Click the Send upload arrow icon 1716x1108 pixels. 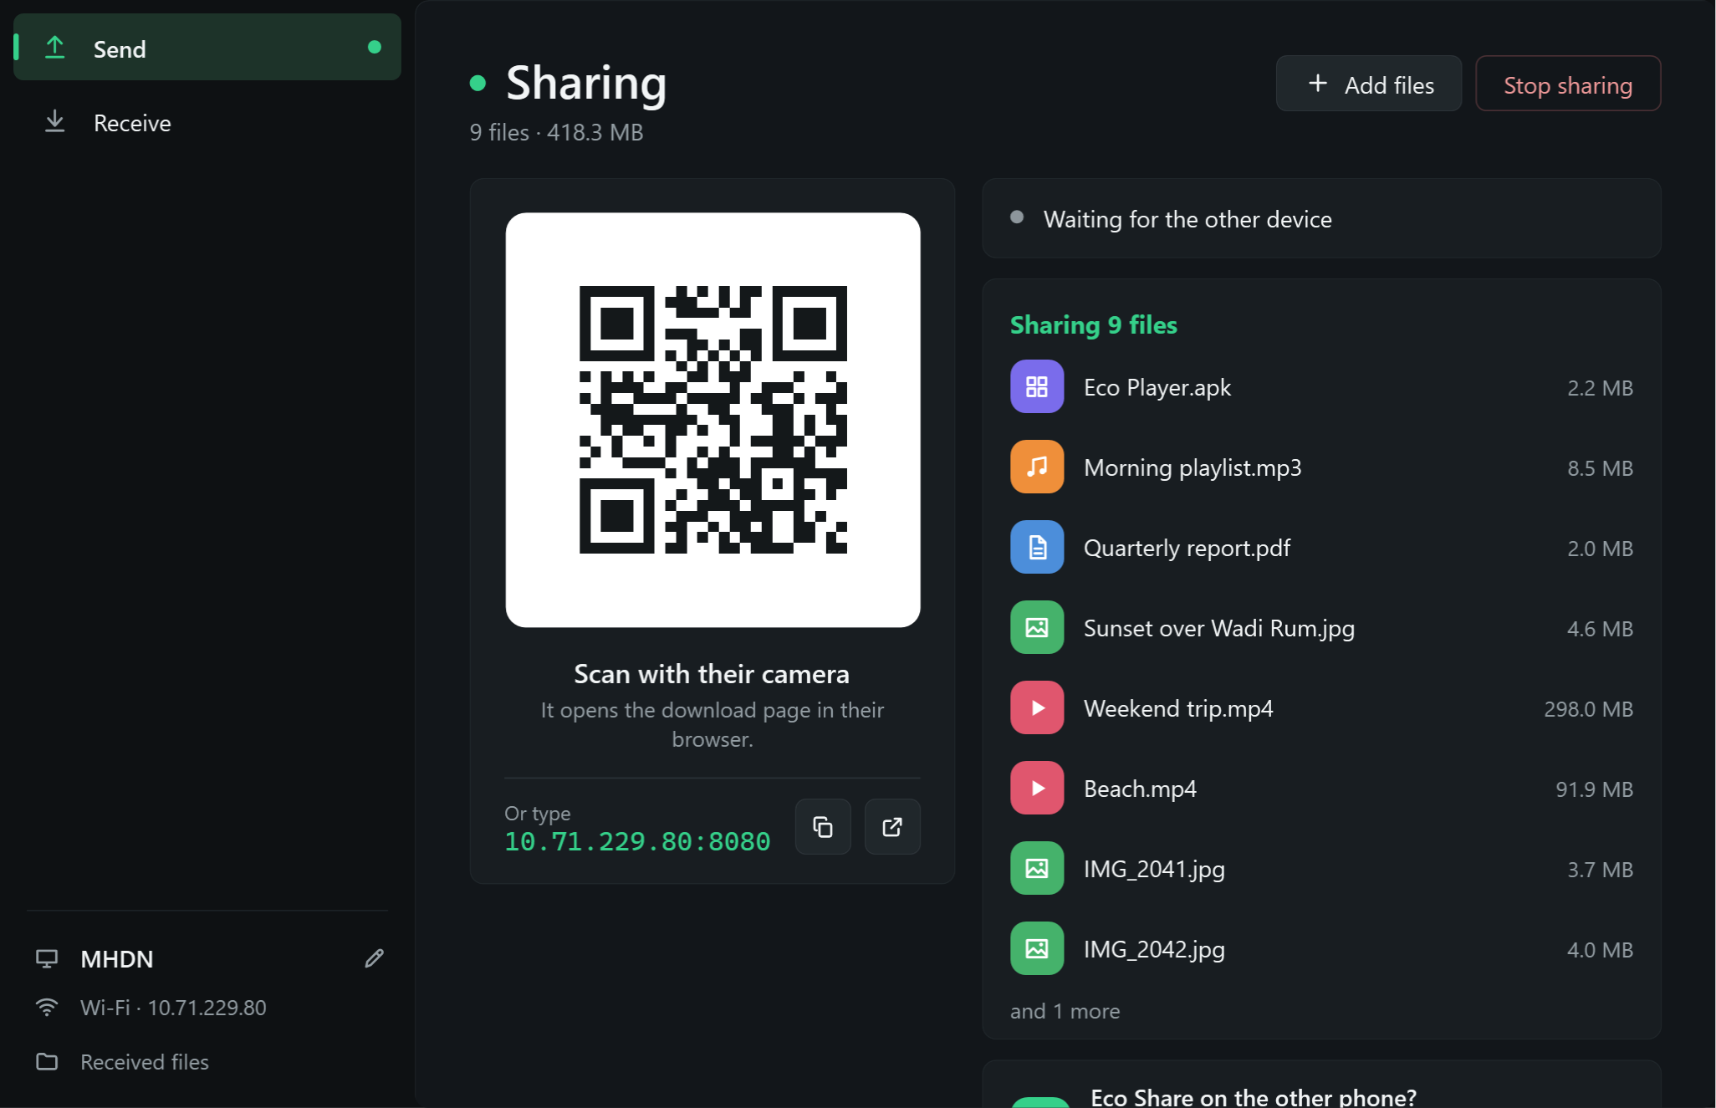click(x=54, y=48)
